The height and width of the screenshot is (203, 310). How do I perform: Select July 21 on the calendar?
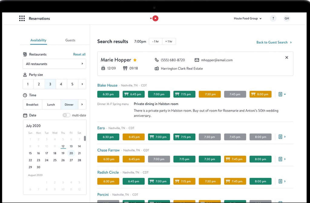tap(80, 153)
